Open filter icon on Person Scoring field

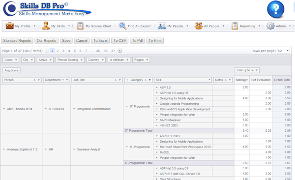pyautogui.click(x=82, y=60)
